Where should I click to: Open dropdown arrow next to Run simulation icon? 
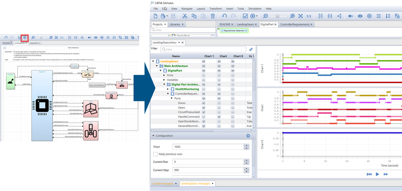click(x=257, y=16)
